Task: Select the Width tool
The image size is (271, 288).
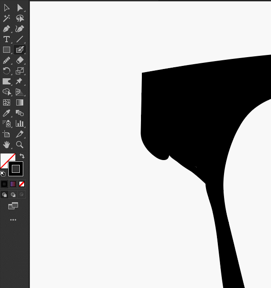Action: (x=7, y=81)
